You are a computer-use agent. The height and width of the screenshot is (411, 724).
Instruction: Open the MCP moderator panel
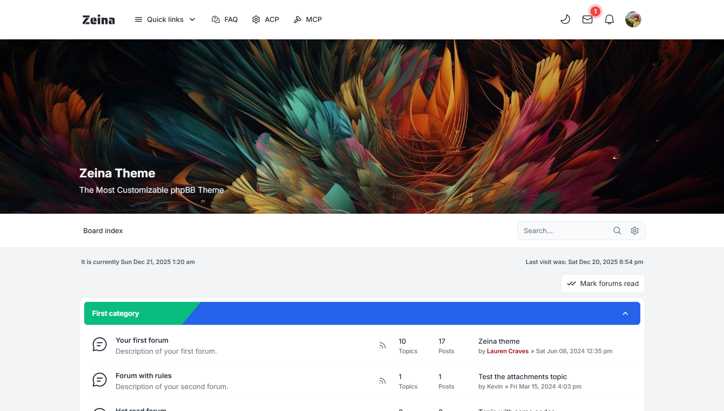coord(307,19)
